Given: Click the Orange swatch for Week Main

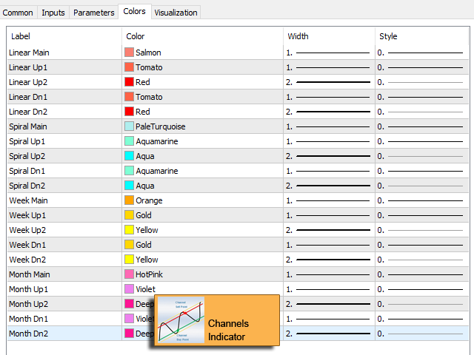Looking at the screenshot, I should tap(130, 200).
